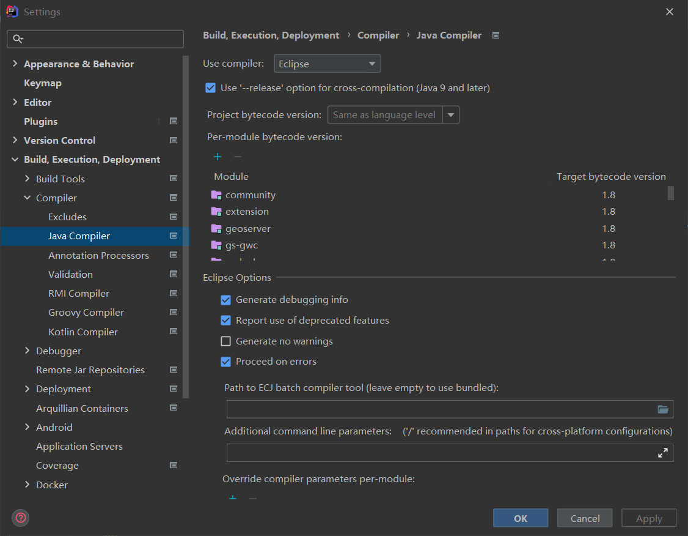Click the project-level icon beside RMI Compiler
This screenshot has height=536, width=688.
tap(174, 293)
